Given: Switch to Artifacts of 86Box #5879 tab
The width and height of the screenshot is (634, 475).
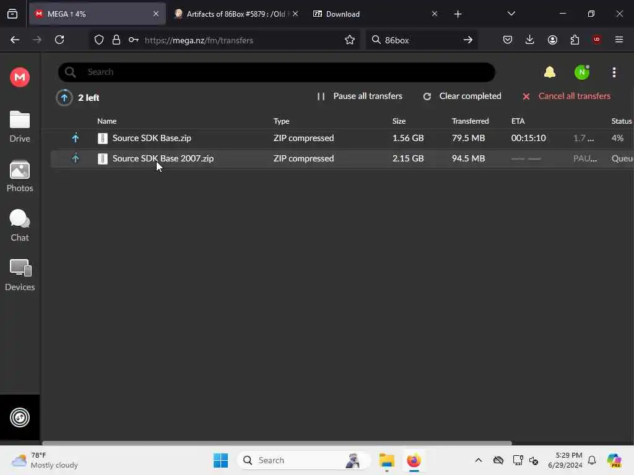Looking at the screenshot, I should [236, 14].
